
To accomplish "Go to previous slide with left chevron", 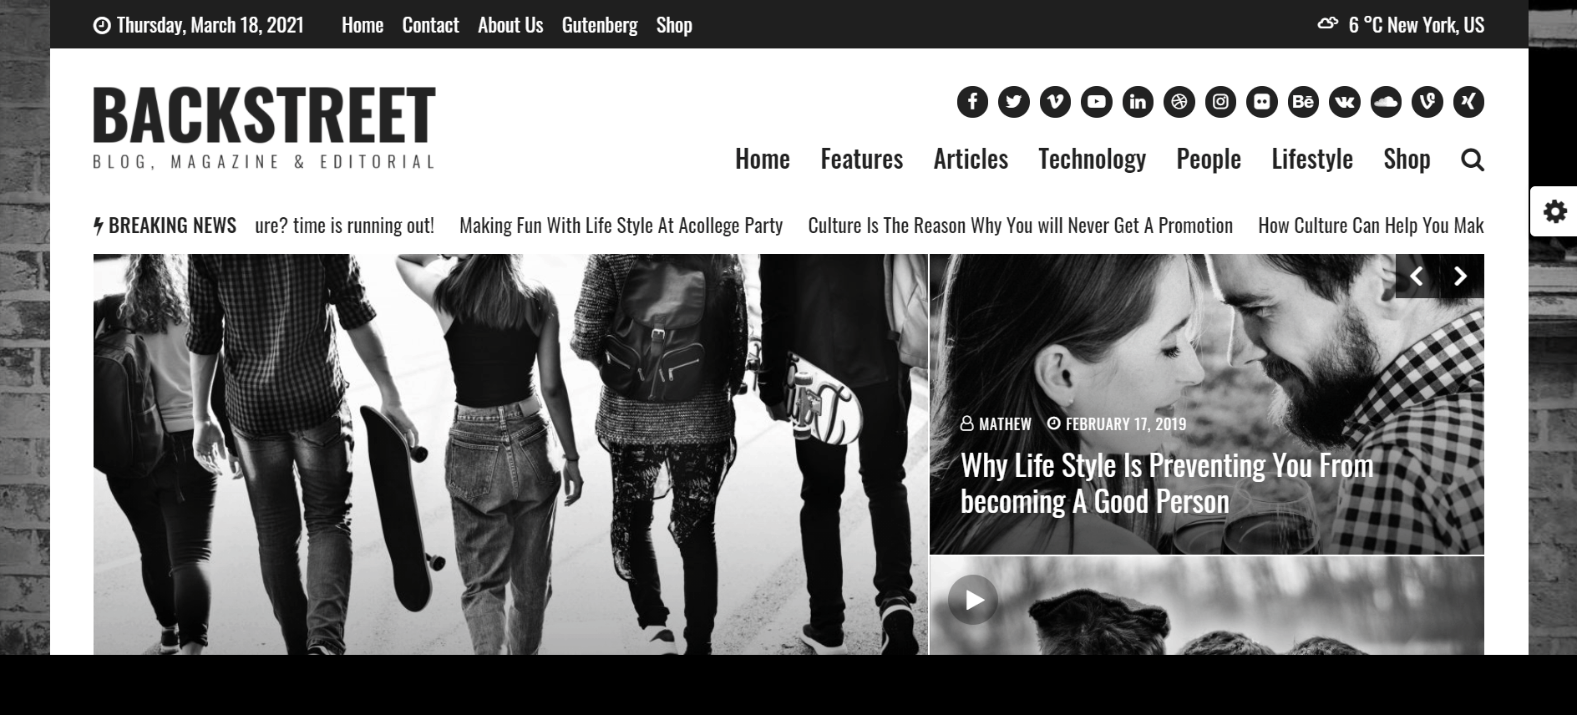I will click(1417, 276).
